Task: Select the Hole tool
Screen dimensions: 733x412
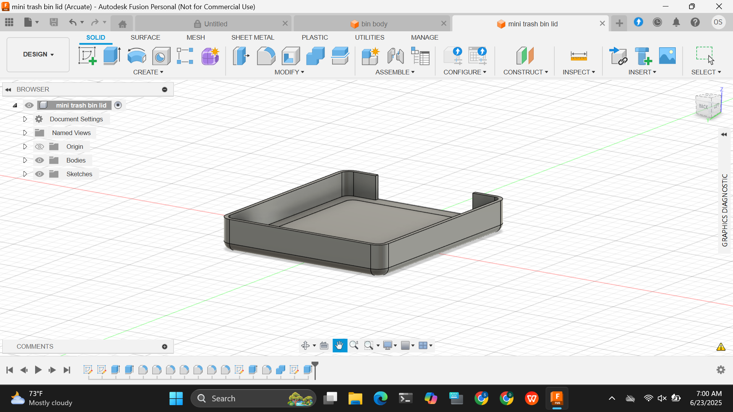Action: coord(161,56)
